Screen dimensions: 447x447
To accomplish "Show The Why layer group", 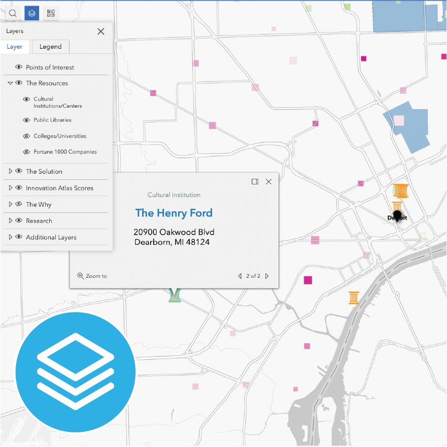I will [19, 204].
